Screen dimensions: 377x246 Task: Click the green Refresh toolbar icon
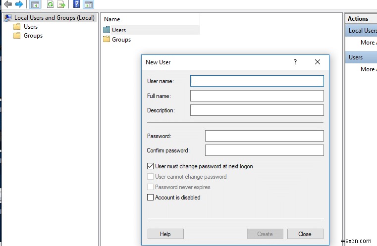[50, 4]
